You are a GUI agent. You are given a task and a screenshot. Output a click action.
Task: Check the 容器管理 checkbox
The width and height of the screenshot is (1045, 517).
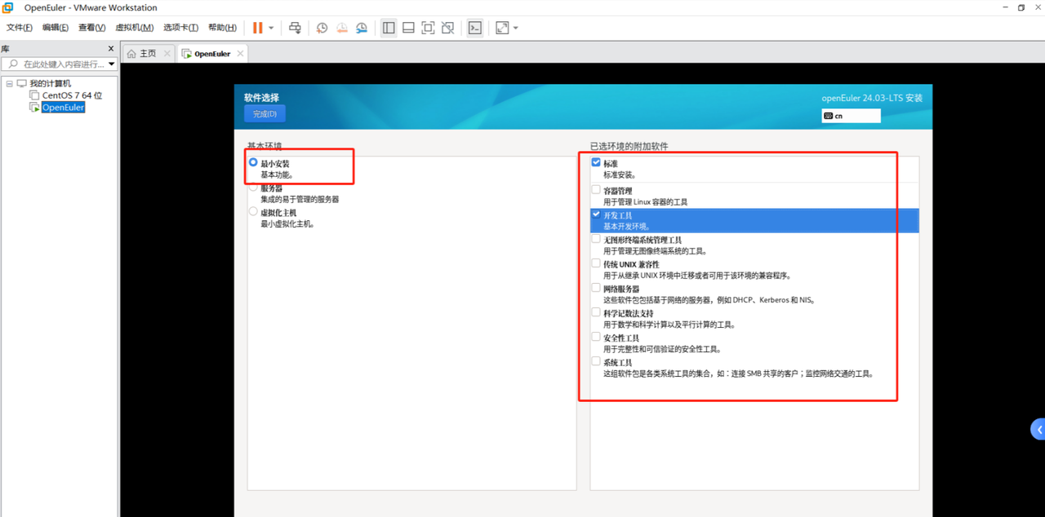[596, 190]
